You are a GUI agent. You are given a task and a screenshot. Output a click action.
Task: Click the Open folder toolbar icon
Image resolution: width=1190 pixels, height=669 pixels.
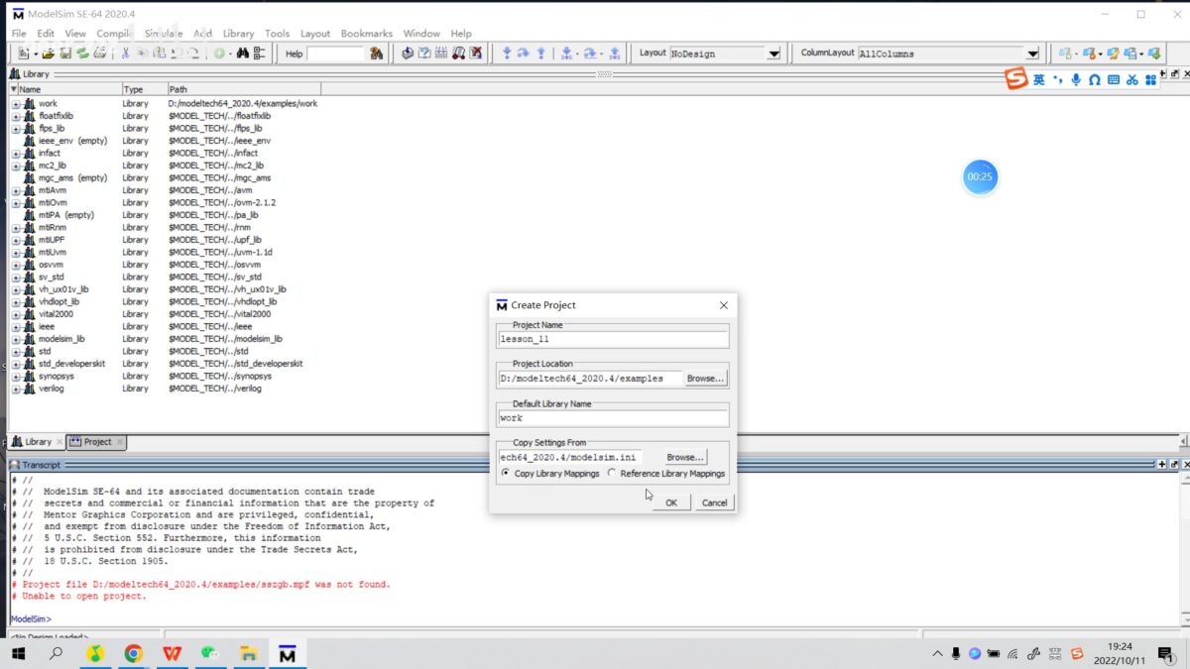pos(48,54)
